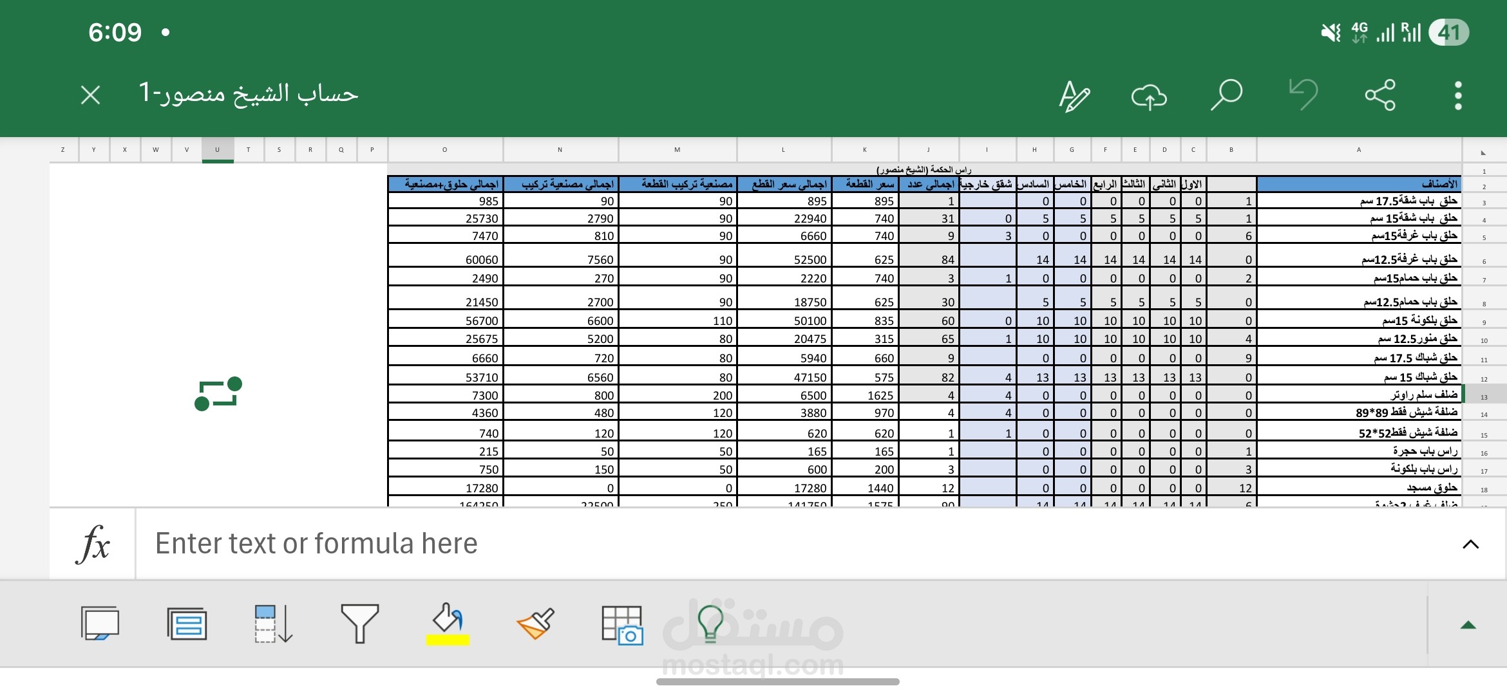Tap the cloud upload save status icon

tap(1149, 96)
